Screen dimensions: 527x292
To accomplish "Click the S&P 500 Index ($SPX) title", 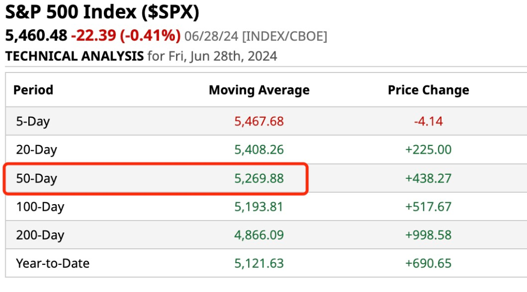I will tap(102, 12).
